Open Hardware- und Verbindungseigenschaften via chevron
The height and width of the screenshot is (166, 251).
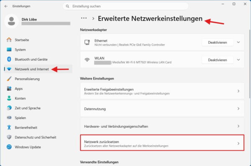point(238,126)
